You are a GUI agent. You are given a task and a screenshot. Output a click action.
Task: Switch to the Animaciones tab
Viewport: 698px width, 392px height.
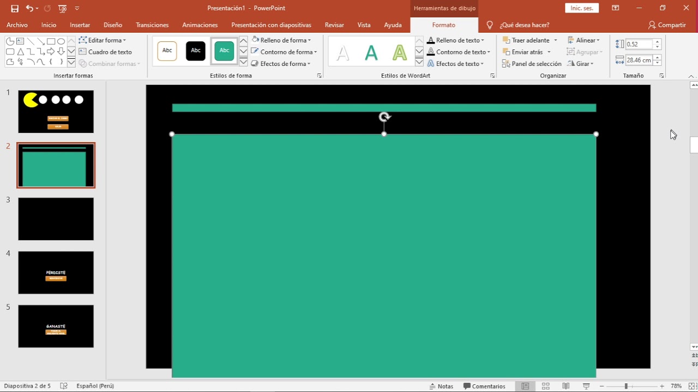[x=200, y=25]
